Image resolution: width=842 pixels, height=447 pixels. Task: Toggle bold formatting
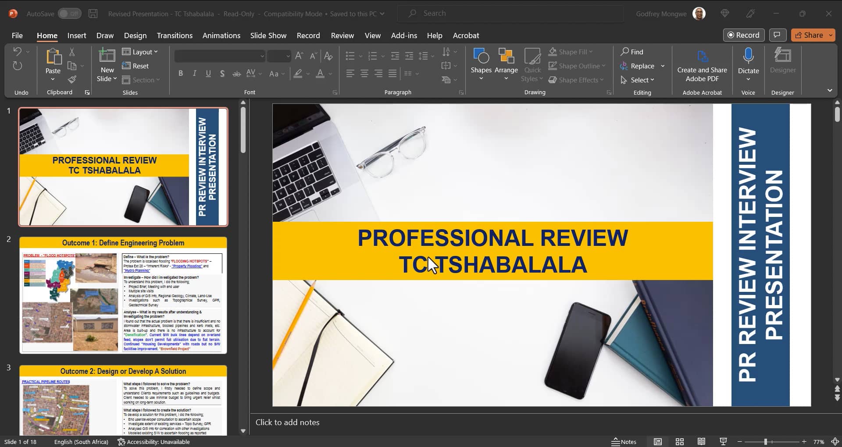coord(180,73)
